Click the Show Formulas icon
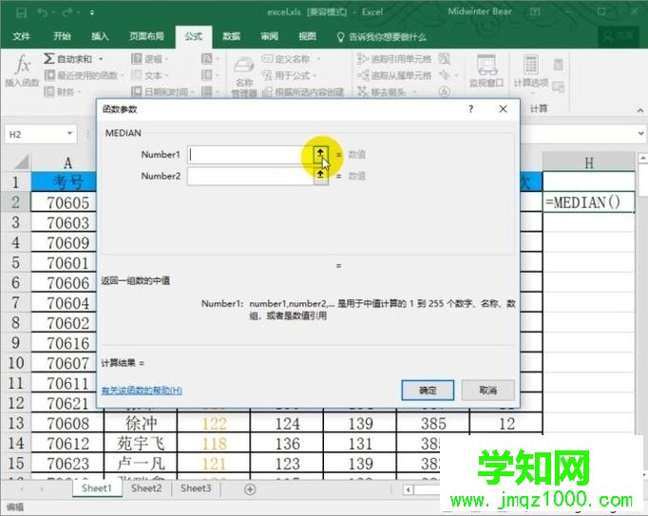 445,59
